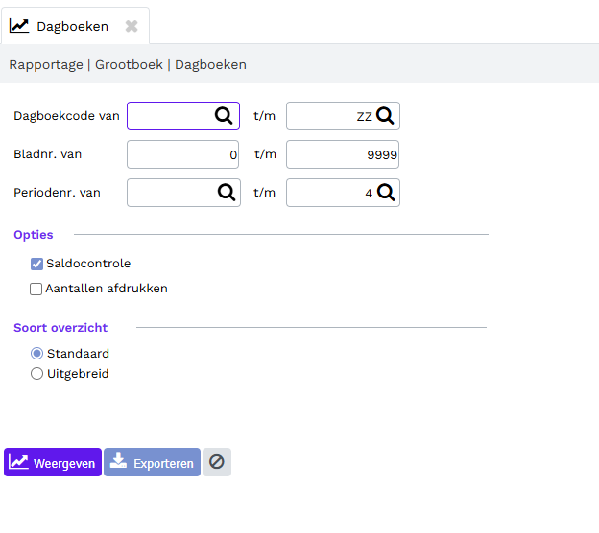
Task: Switch to the Dagboeken tab
Action: coord(72,26)
